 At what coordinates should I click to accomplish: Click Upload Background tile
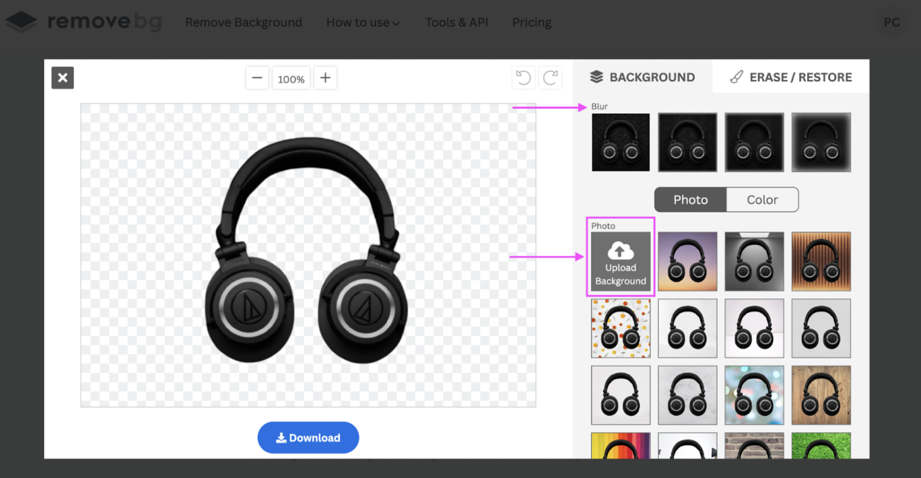[x=621, y=261]
